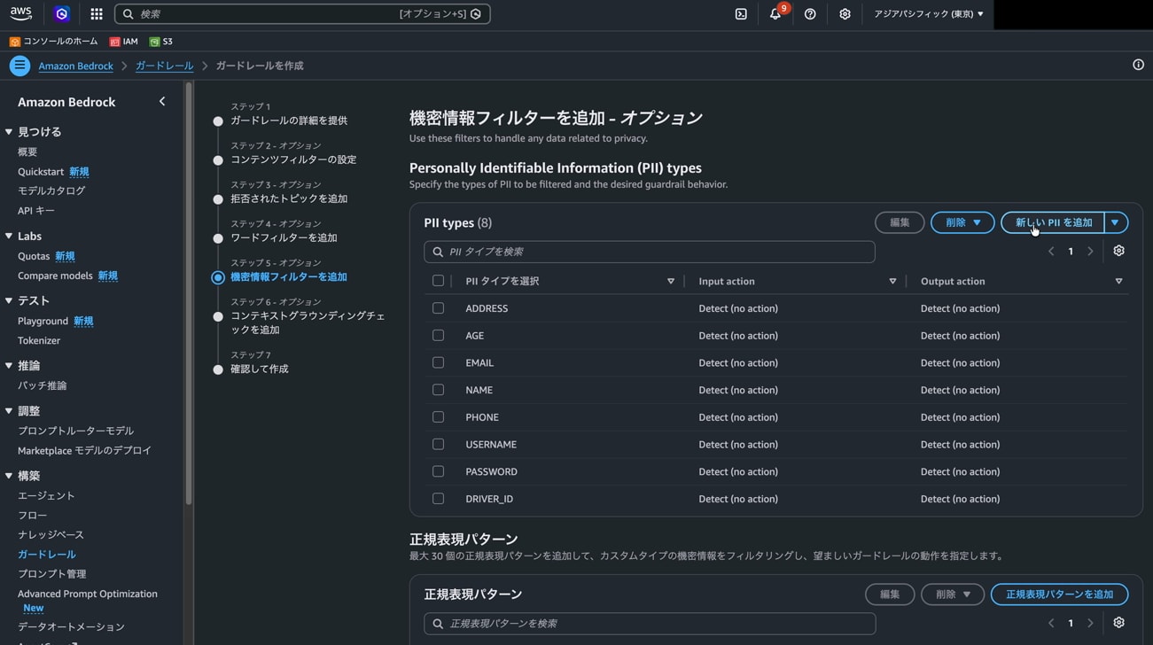This screenshot has width=1153, height=645.
Task: Collapse the 見つける sidebar section
Action: [x=9, y=132]
